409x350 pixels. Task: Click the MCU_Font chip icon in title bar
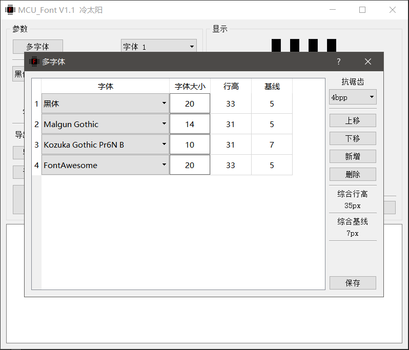(x=9, y=10)
